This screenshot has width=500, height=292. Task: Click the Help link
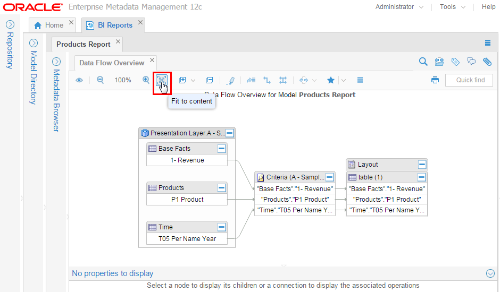(488, 7)
